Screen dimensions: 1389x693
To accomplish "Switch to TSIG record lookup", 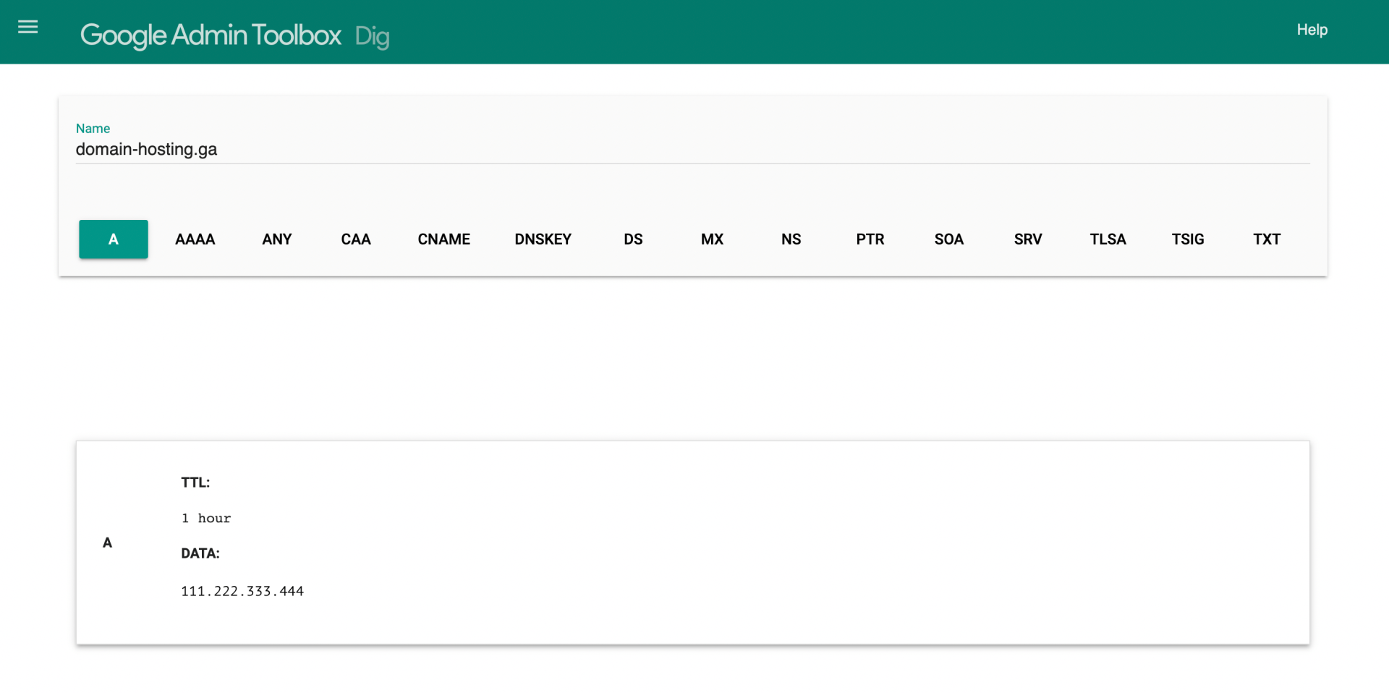I will click(1187, 239).
